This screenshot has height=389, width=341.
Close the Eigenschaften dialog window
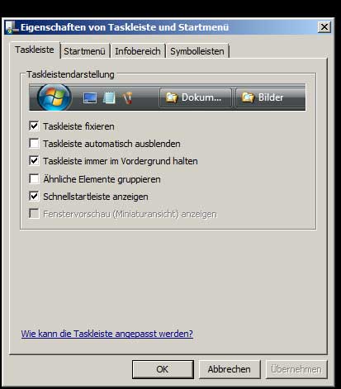click(324, 27)
